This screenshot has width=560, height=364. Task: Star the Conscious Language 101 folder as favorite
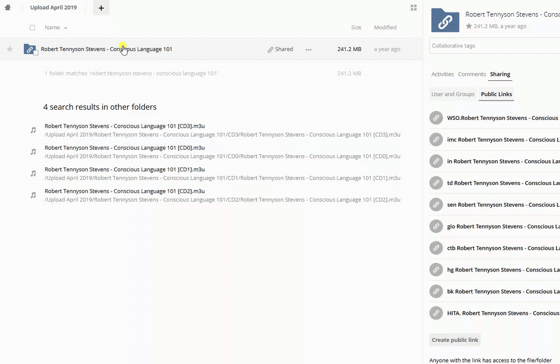10,49
